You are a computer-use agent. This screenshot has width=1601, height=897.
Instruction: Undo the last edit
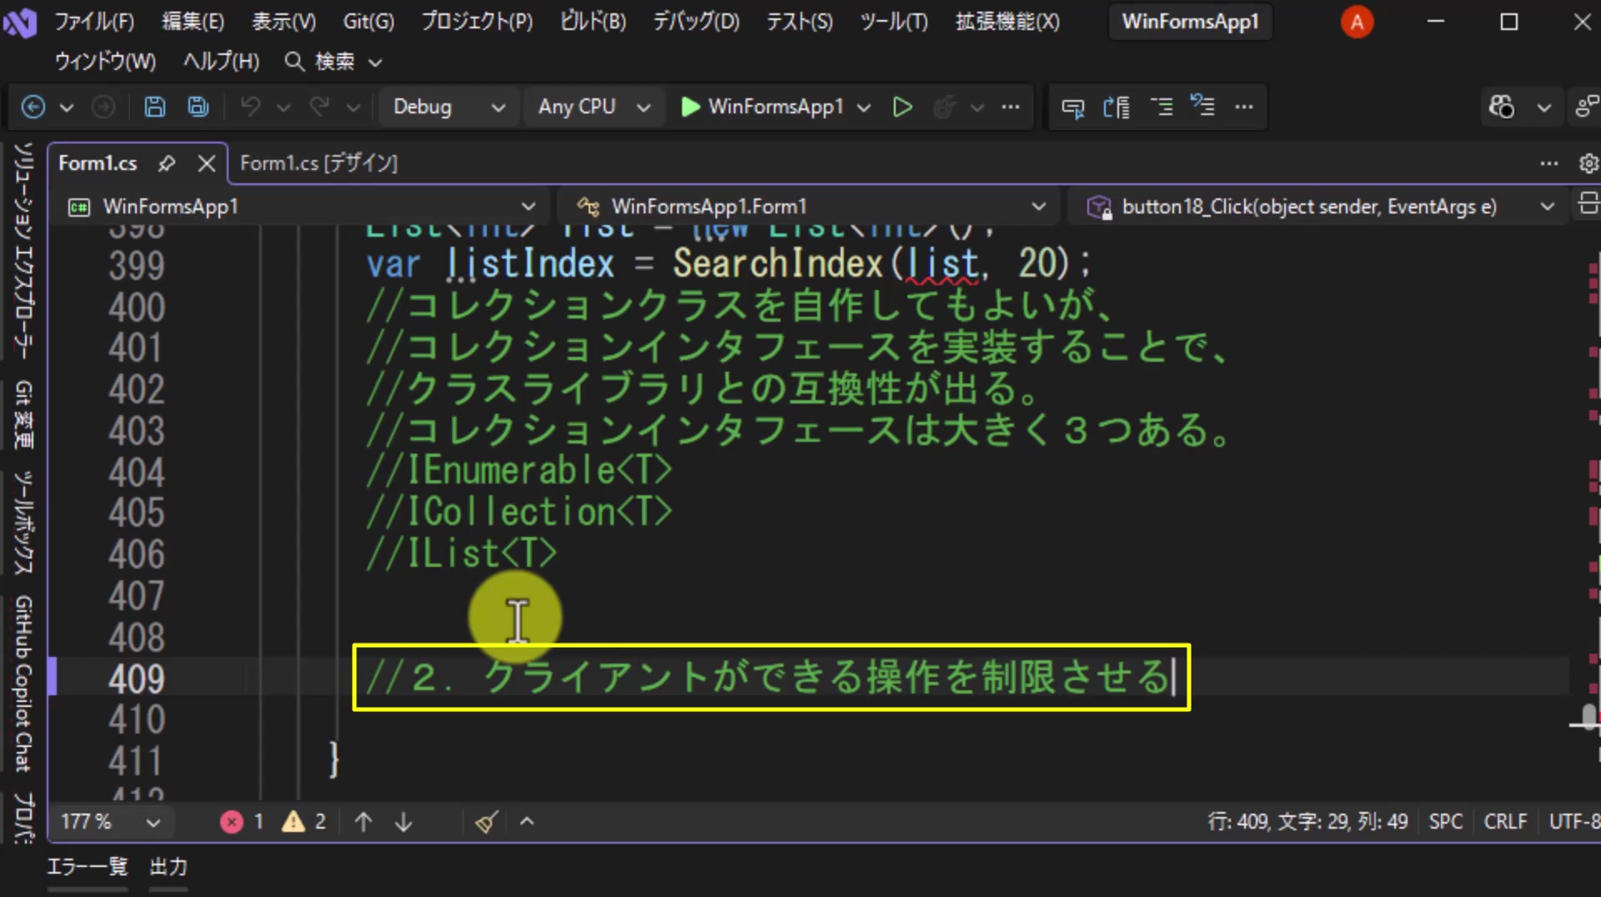pos(250,107)
